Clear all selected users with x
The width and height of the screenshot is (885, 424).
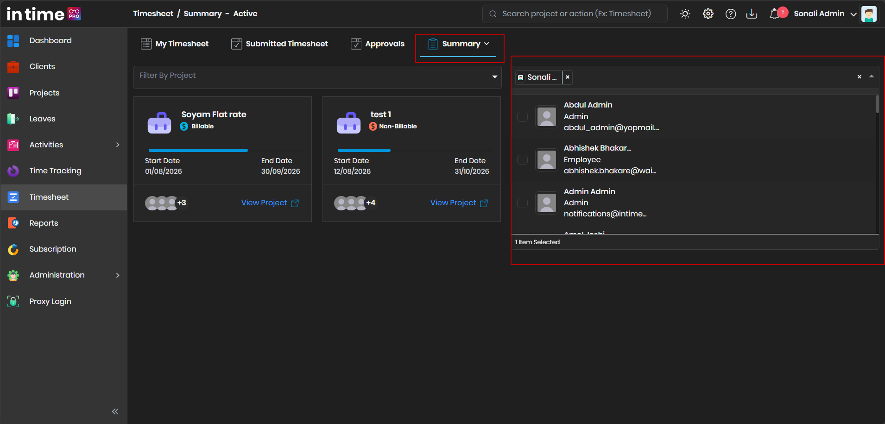[860, 77]
